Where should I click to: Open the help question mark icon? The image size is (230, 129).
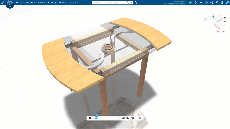click(222, 3)
